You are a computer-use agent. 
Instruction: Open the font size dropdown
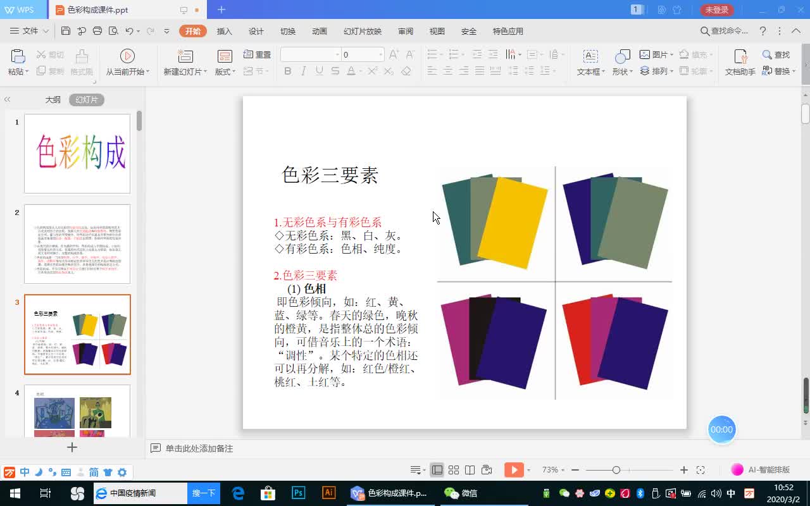tap(380, 54)
